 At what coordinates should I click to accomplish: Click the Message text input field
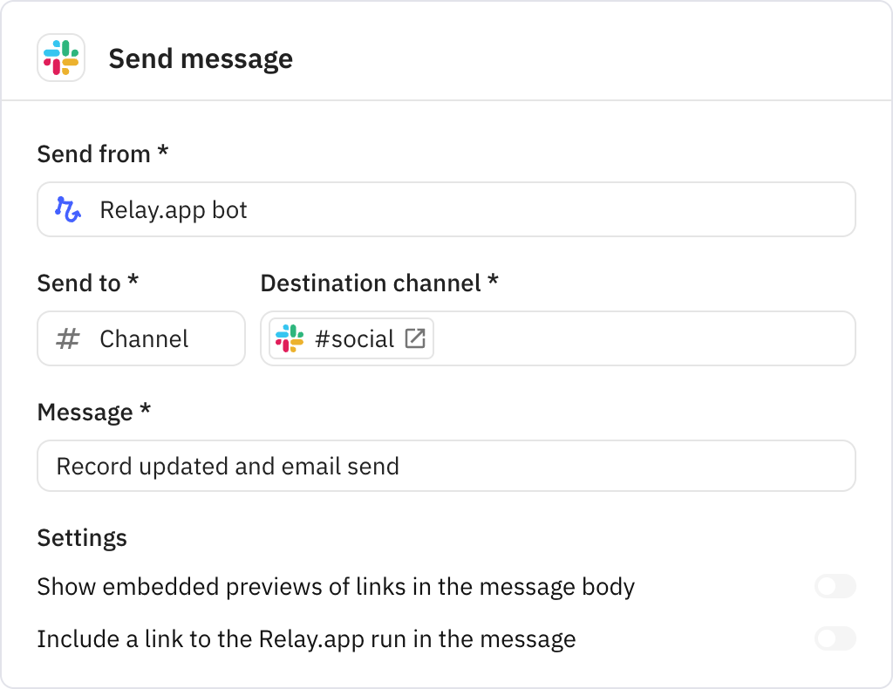(x=446, y=466)
